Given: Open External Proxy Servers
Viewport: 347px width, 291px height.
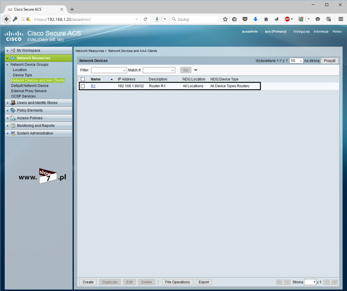Looking at the screenshot, I should pos(29,91).
